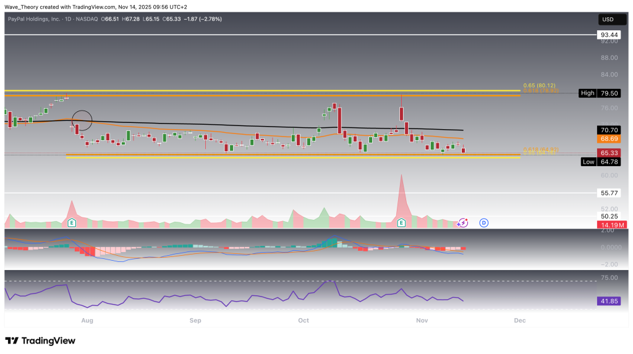633x354 pixels.
Task: Click the High 79.50 price label
Action: pyautogui.click(x=600, y=93)
